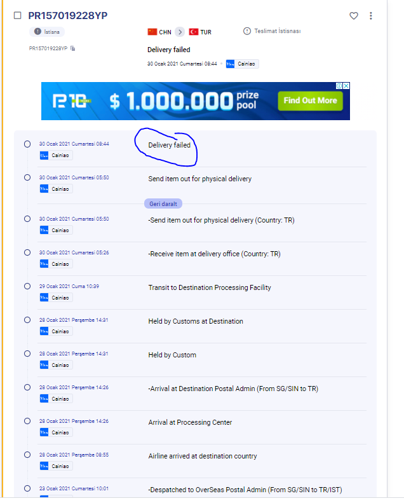Select the timeline marker for Held by Custom event

point(27,354)
